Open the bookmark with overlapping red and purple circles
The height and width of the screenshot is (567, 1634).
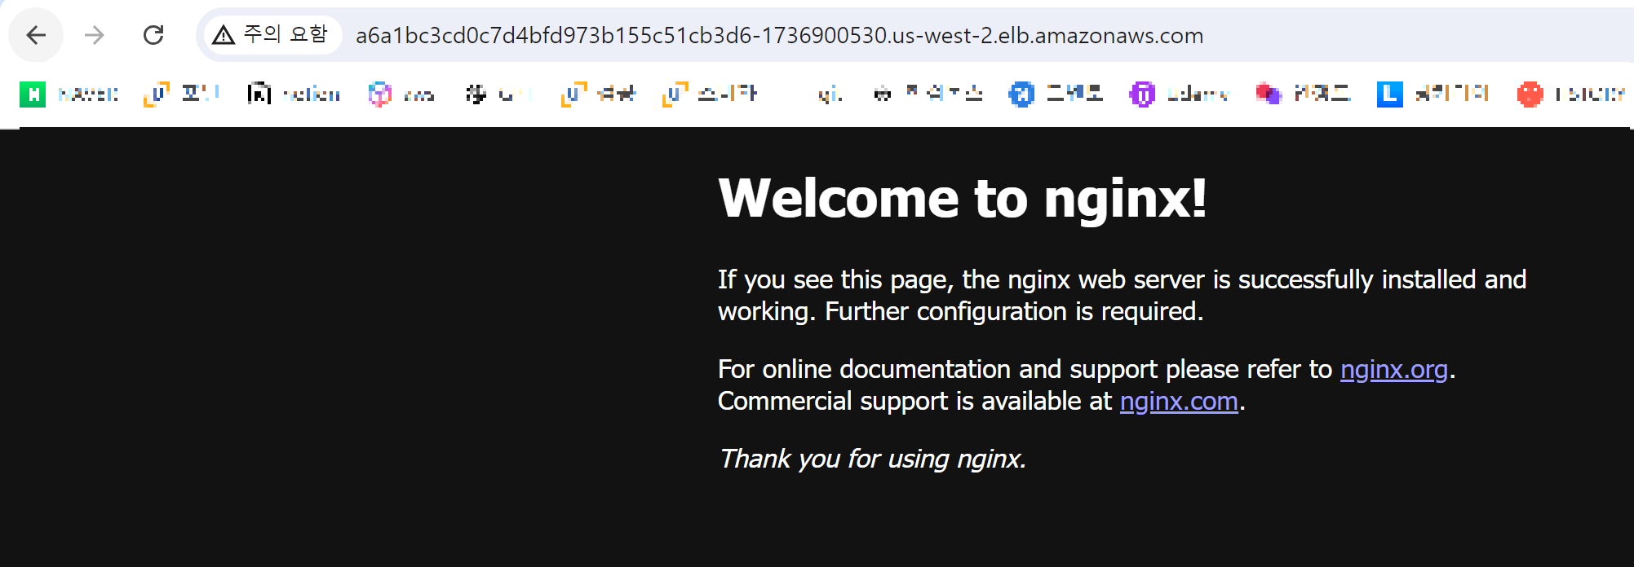(x=1303, y=94)
